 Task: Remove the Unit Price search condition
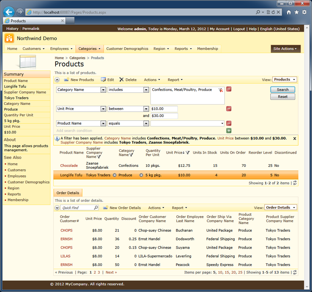229,109
